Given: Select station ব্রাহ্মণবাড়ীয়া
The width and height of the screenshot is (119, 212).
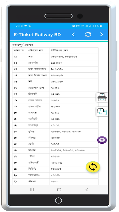Looking at the screenshot, I should coord(35,107).
